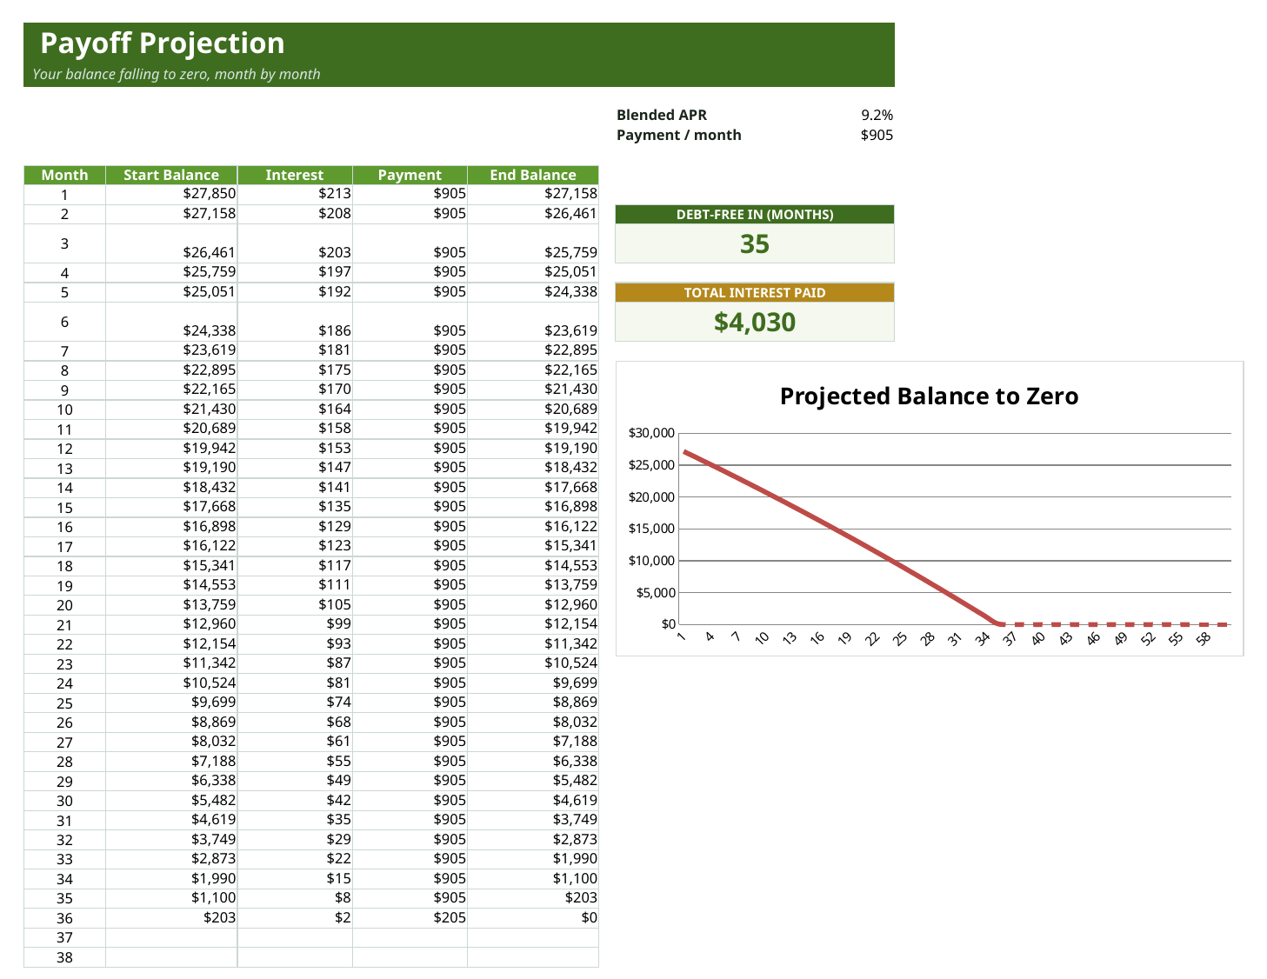Select the $0 end balance cell
Screen dimensions: 1267x979
click(533, 918)
